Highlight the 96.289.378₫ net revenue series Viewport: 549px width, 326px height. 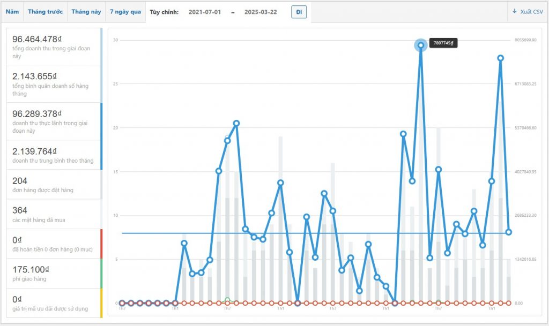tap(53, 122)
